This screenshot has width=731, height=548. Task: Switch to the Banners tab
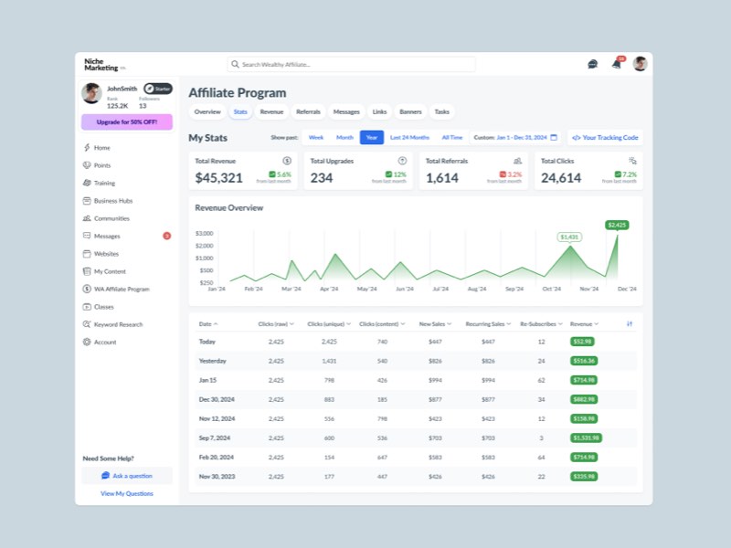(410, 111)
